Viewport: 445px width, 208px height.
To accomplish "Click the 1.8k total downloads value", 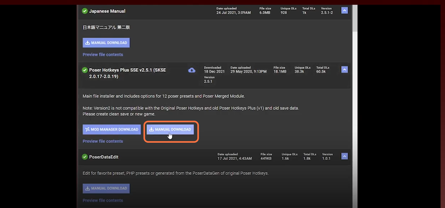I will pos(307,159).
